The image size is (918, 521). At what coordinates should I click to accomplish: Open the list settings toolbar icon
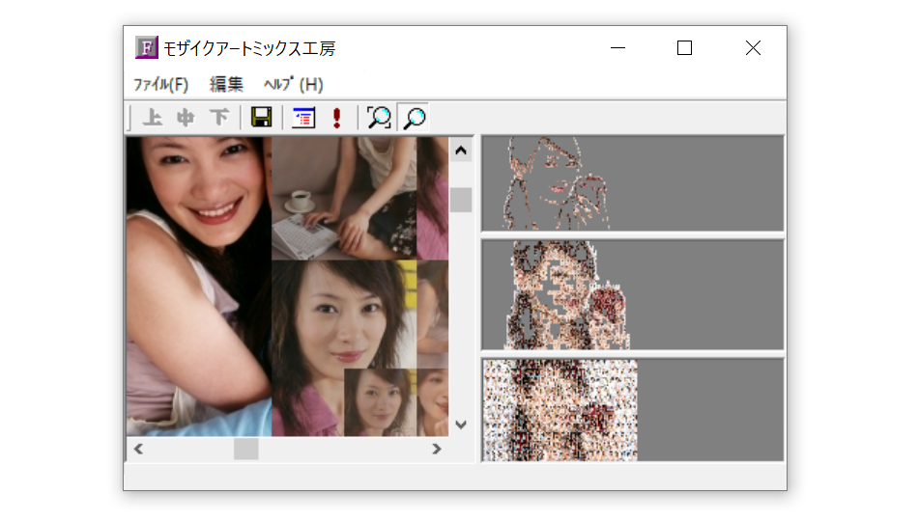(303, 118)
